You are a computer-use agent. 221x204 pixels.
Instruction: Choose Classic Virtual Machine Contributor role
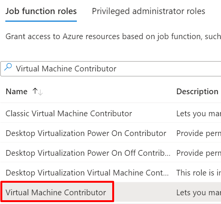tap(69, 114)
